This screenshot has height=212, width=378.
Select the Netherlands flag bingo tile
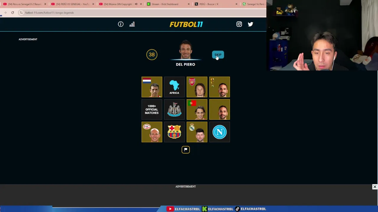click(152, 87)
